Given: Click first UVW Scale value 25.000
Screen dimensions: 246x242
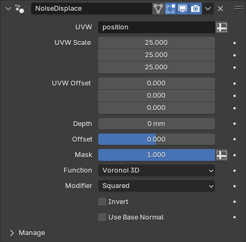Looking at the screenshot, I should [x=156, y=43].
